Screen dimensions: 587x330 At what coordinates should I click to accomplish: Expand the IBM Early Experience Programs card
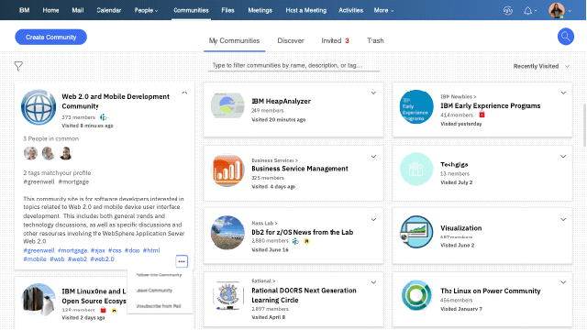563,93
